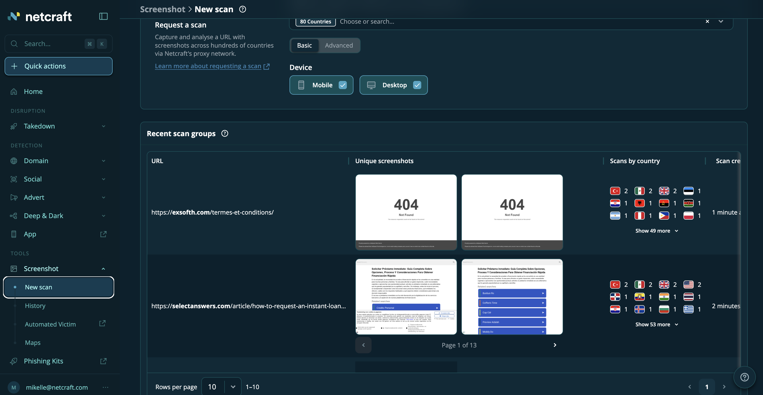Open first exsofth.com 404 screenshot thumbnail

click(x=406, y=212)
